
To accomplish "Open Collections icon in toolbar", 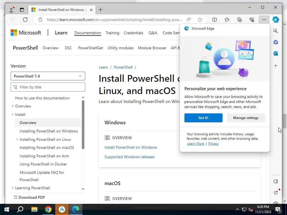I will pos(239,20).
